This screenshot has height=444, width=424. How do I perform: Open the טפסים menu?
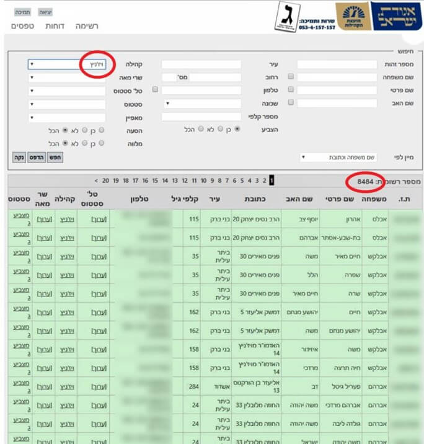click(x=23, y=26)
